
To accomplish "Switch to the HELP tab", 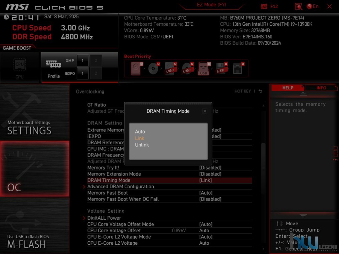I will point(288,88).
